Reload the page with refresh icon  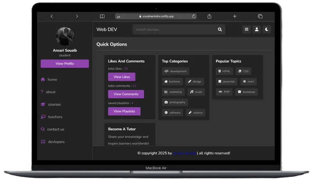(x=193, y=16)
